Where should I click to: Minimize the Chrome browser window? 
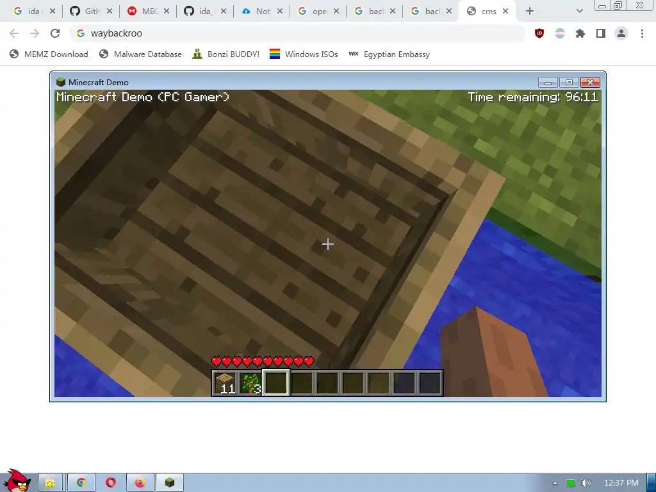pos(602,5)
